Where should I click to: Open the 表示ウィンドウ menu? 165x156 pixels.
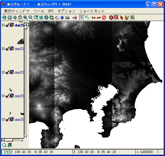17,11
